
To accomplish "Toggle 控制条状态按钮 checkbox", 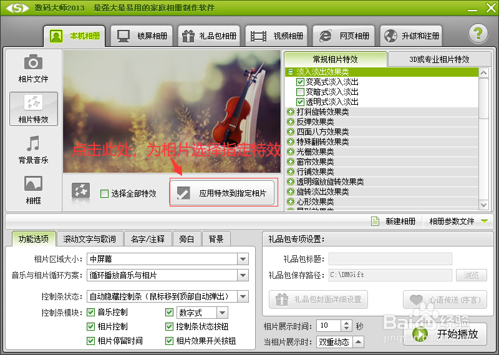I will coord(169,326).
